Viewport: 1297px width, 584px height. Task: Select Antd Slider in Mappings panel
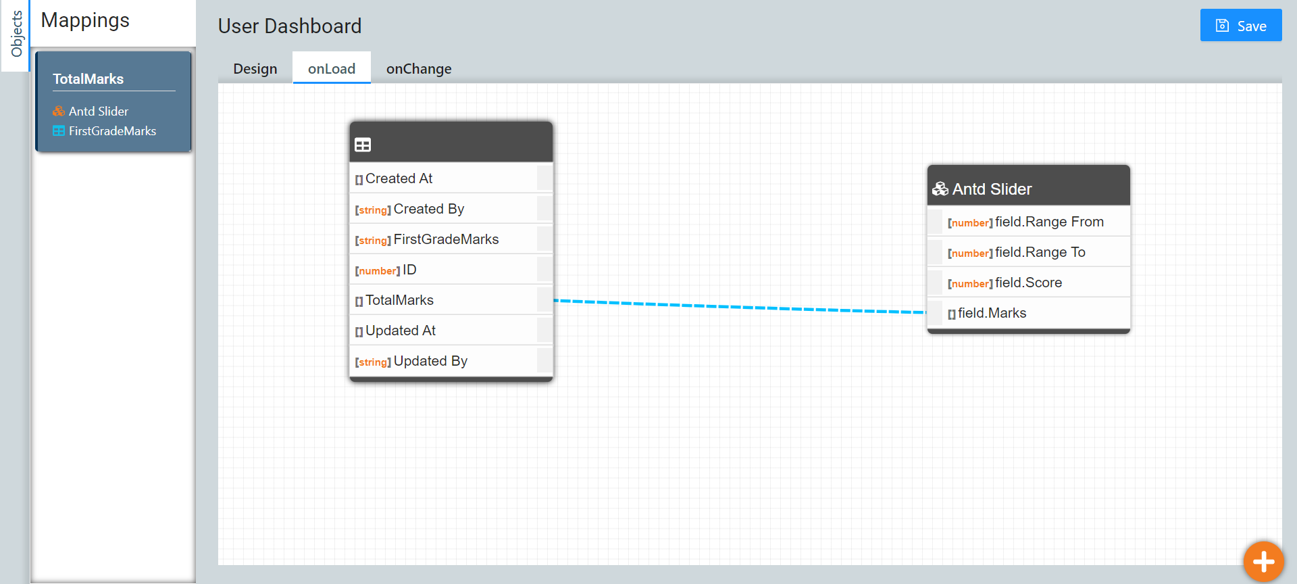point(98,111)
